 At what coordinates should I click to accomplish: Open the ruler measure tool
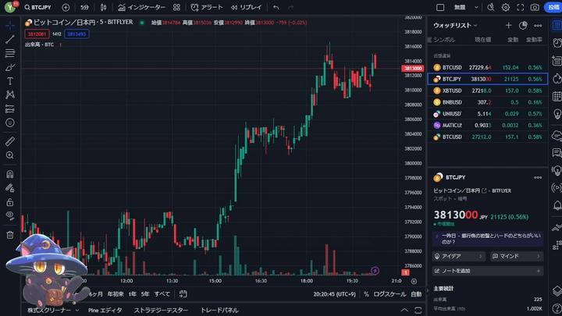[x=10, y=142]
